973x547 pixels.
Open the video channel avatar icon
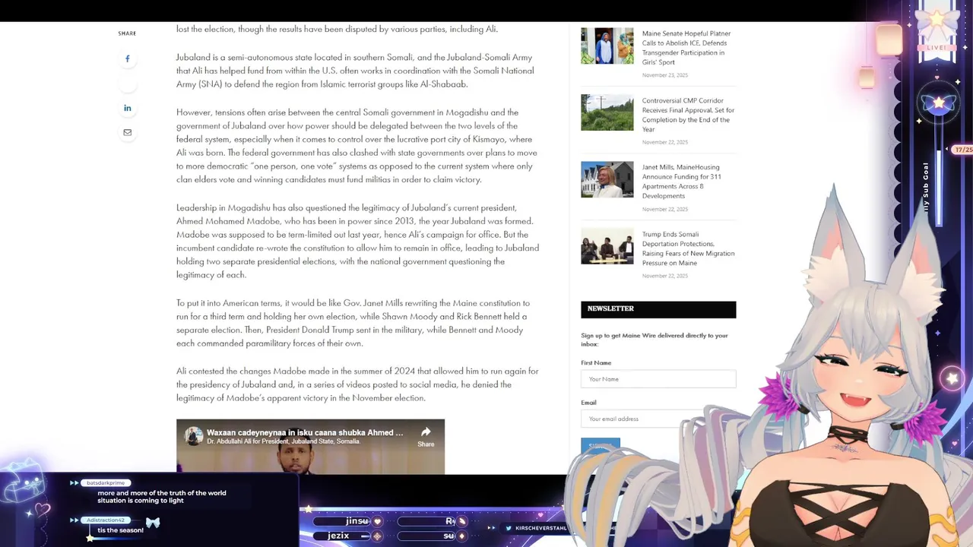click(194, 436)
